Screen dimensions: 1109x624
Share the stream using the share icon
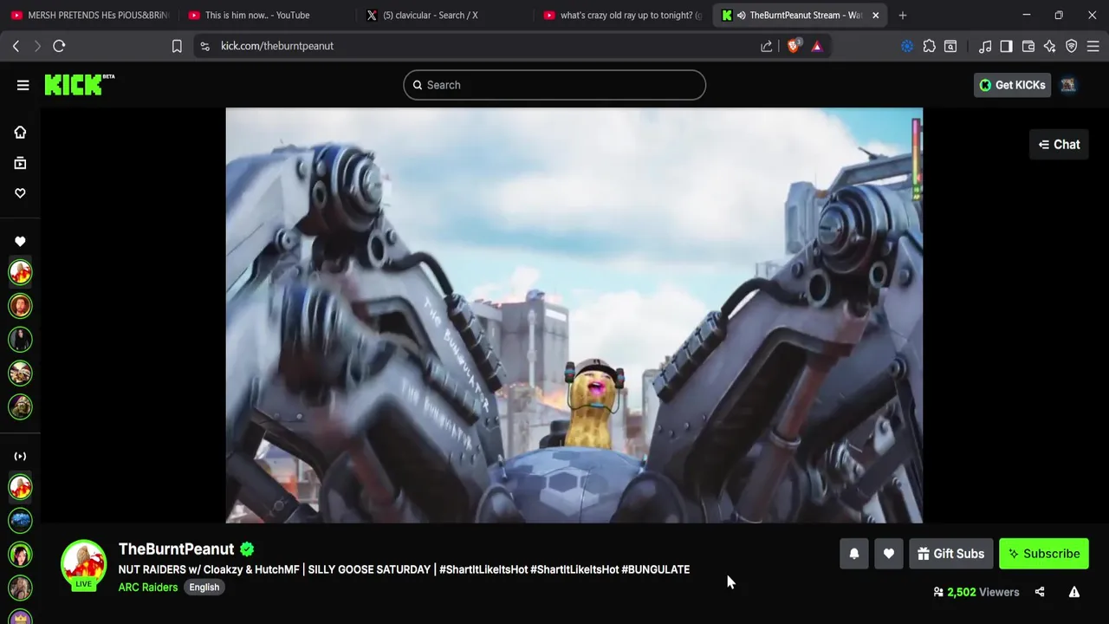click(1040, 592)
